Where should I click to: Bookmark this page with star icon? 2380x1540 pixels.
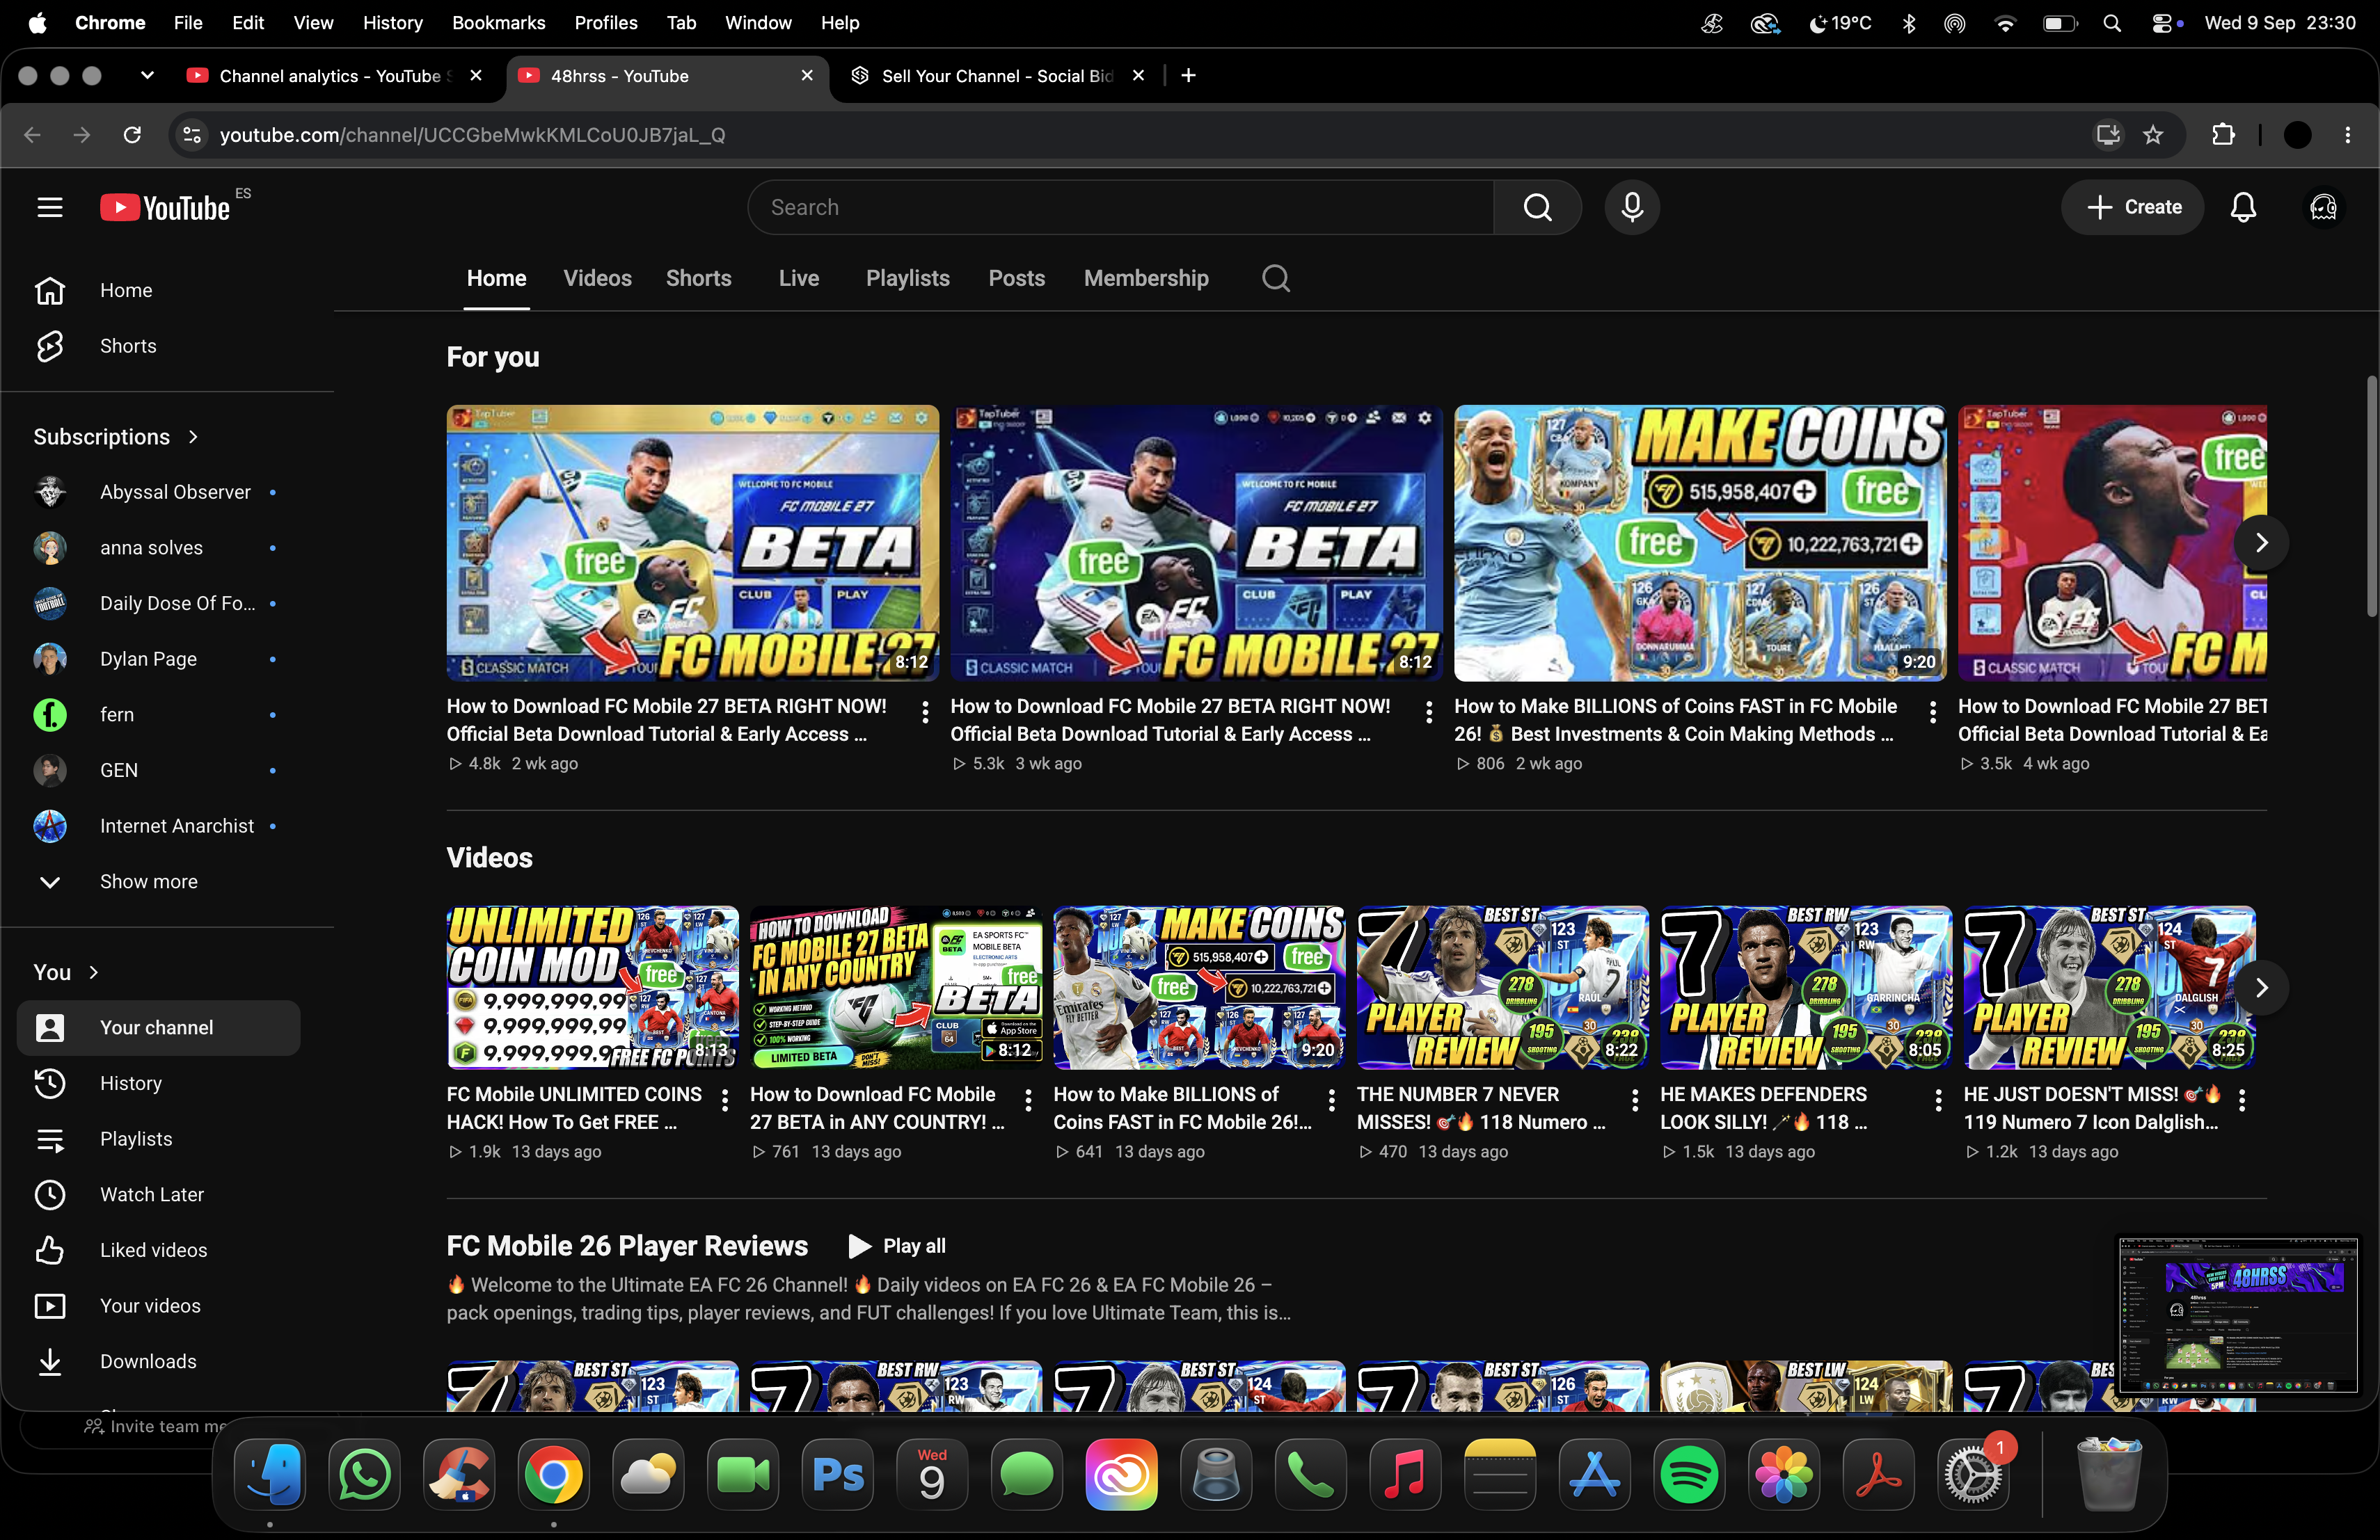pyautogui.click(x=2153, y=135)
